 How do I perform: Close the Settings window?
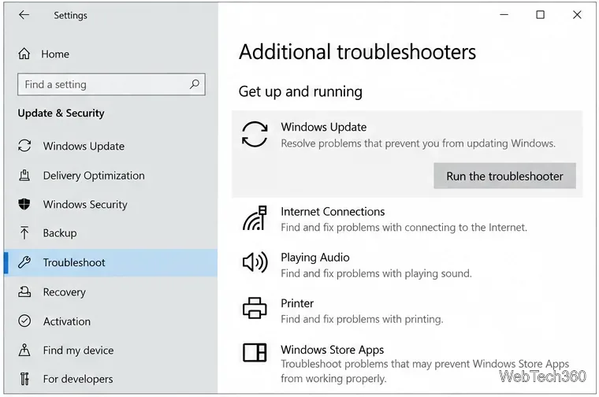click(x=577, y=15)
